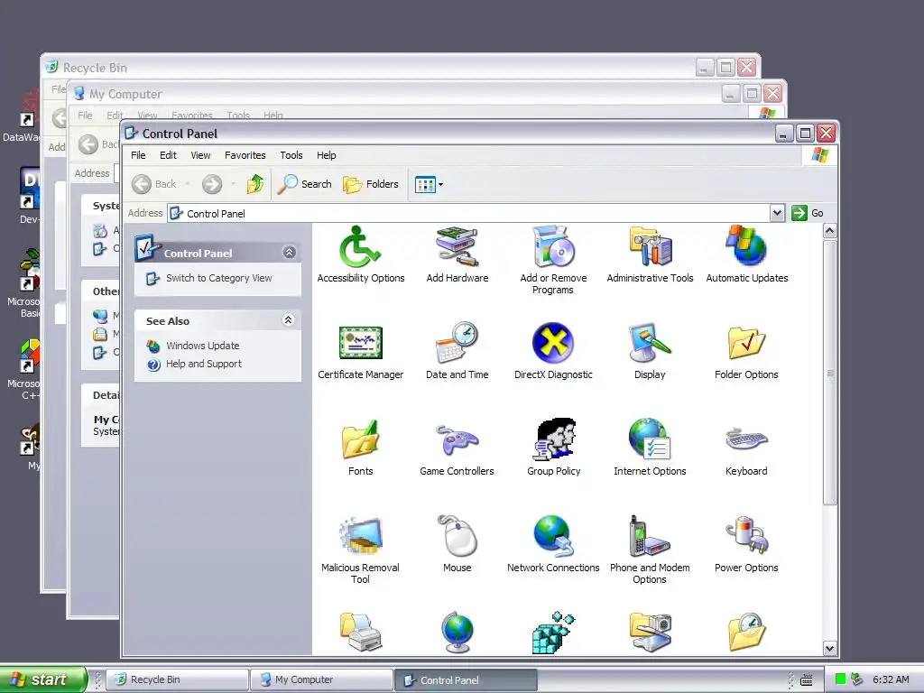Click the Start button
Viewport: 924px width, 693px height.
pos(42,679)
